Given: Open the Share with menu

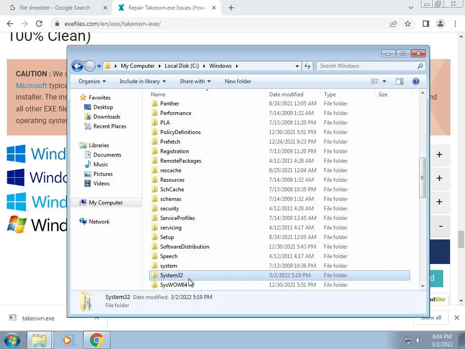Looking at the screenshot, I should pos(195,81).
